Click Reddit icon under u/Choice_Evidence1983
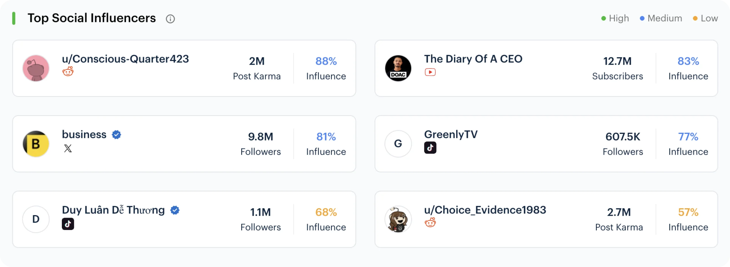 (x=430, y=223)
